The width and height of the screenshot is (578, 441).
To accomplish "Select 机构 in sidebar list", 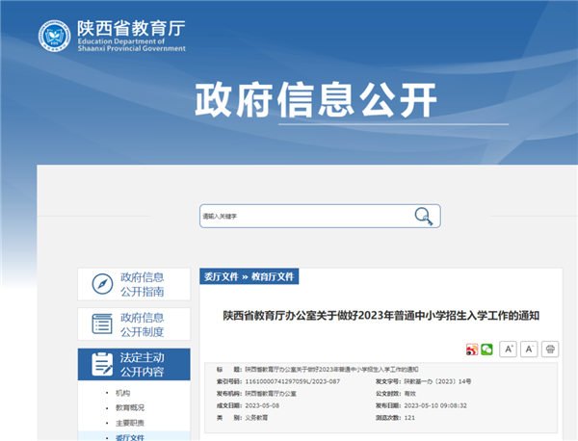I will pyautogui.click(x=122, y=394).
